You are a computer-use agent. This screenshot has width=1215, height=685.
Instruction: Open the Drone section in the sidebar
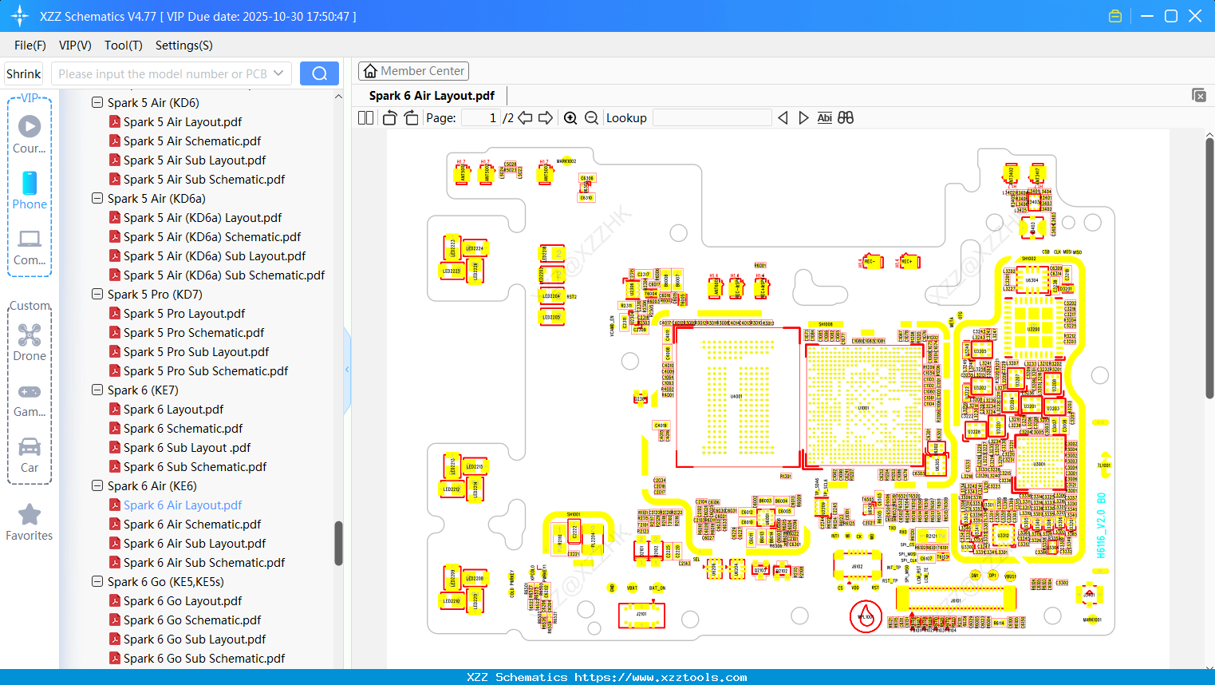[30, 336]
